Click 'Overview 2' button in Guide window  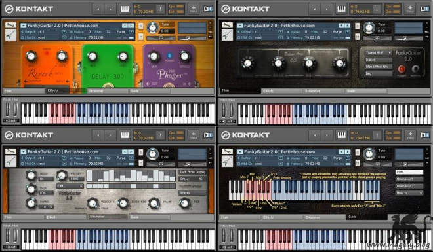point(409,186)
